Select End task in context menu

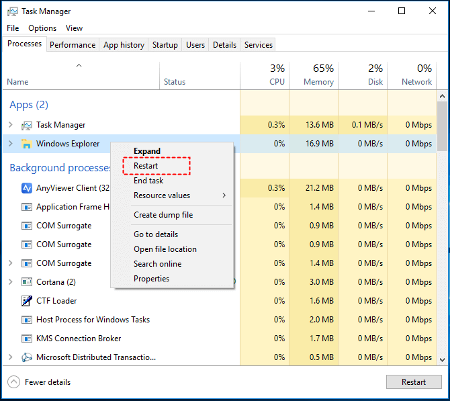click(148, 181)
